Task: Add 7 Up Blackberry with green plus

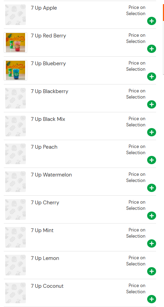Action: pos(152,104)
